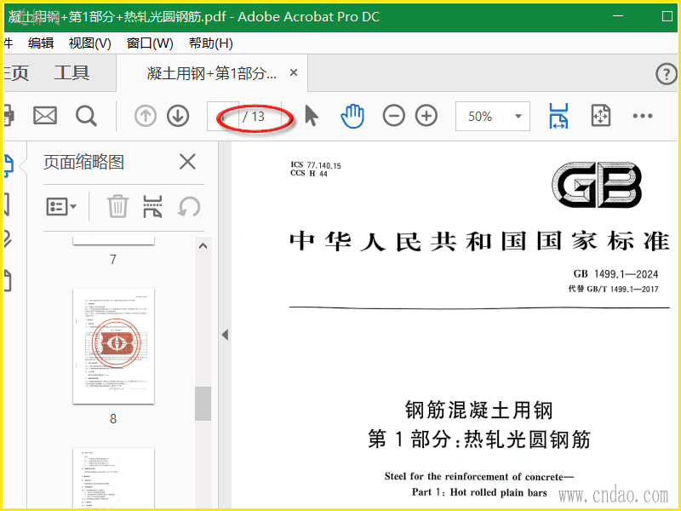681x511 pixels.
Task: Activate the hand pan tool
Action: pyautogui.click(x=352, y=116)
